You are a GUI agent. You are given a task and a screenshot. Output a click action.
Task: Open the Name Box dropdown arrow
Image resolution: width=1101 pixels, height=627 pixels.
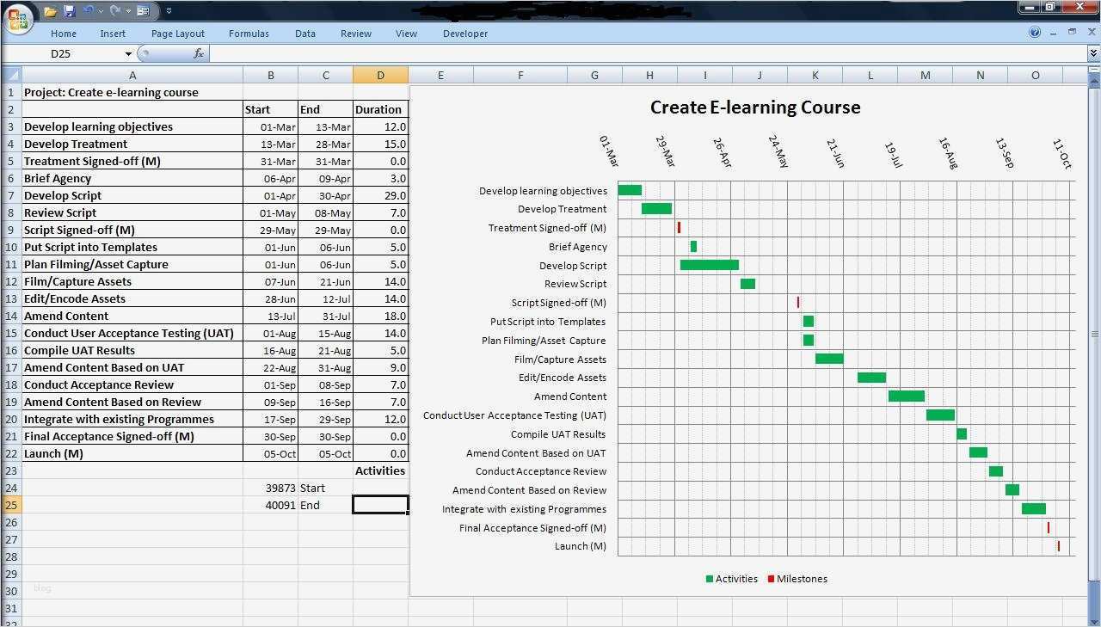129,52
